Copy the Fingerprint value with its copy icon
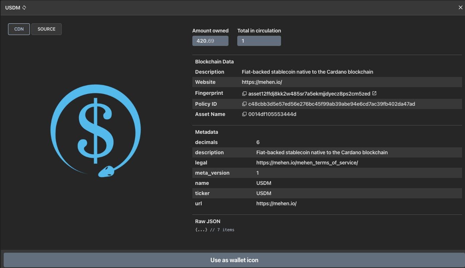The width and height of the screenshot is (465, 268). point(245,94)
